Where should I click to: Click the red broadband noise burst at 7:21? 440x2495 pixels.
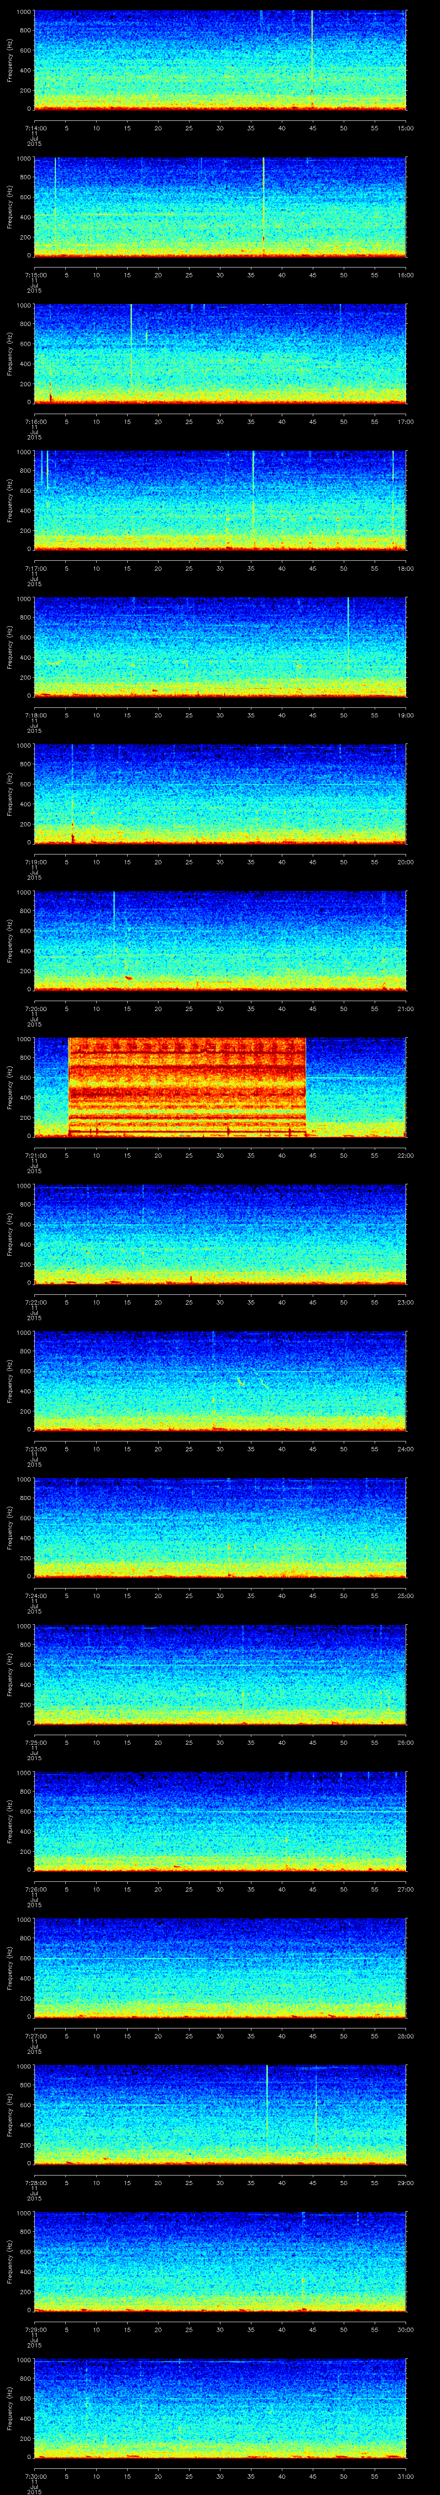pyautogui.click(x=186, y=1086)
